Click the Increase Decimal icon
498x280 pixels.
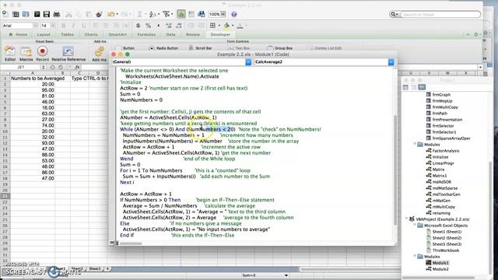point(168,26)
